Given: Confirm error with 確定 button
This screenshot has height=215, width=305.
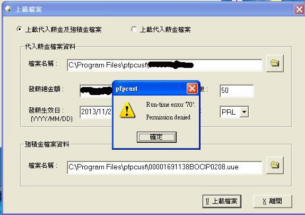Looking at the screenshot, I should coord(156,137).
